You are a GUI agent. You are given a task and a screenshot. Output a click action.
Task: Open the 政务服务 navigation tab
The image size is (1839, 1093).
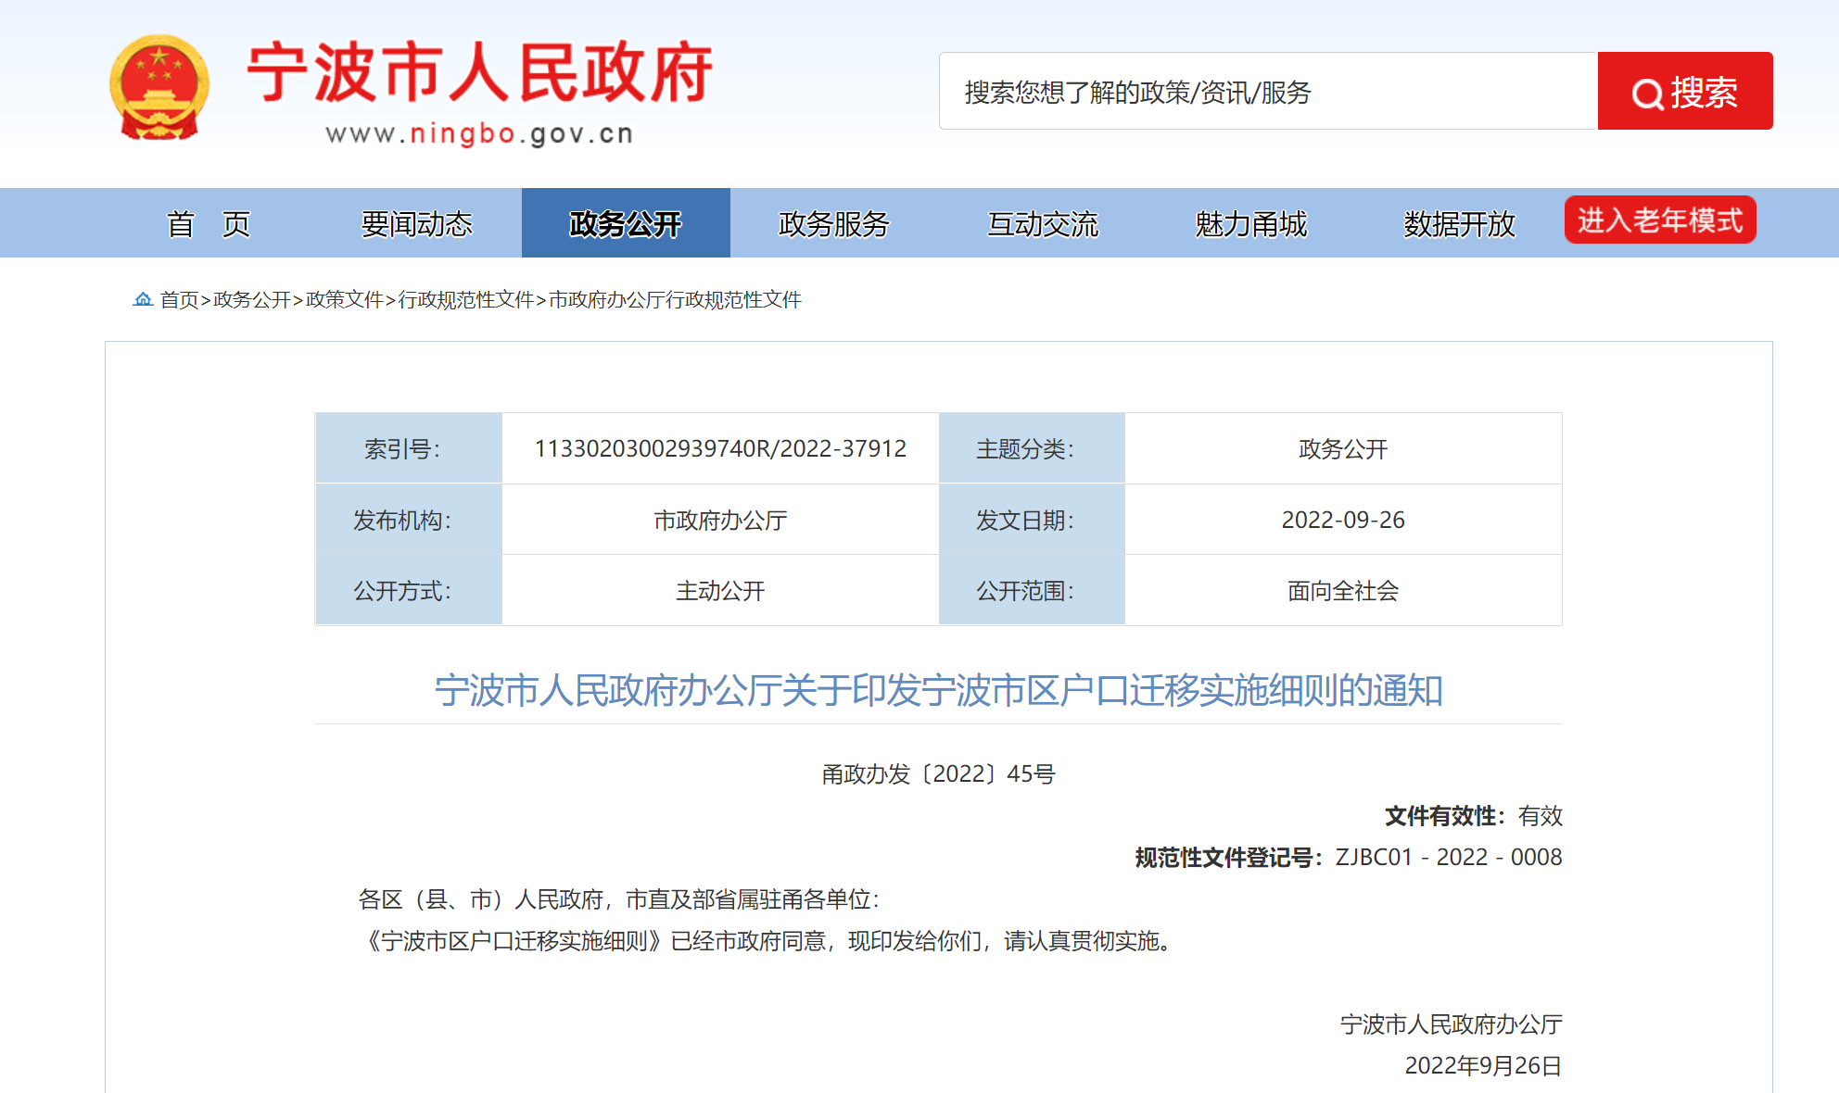tap(834, 223)
